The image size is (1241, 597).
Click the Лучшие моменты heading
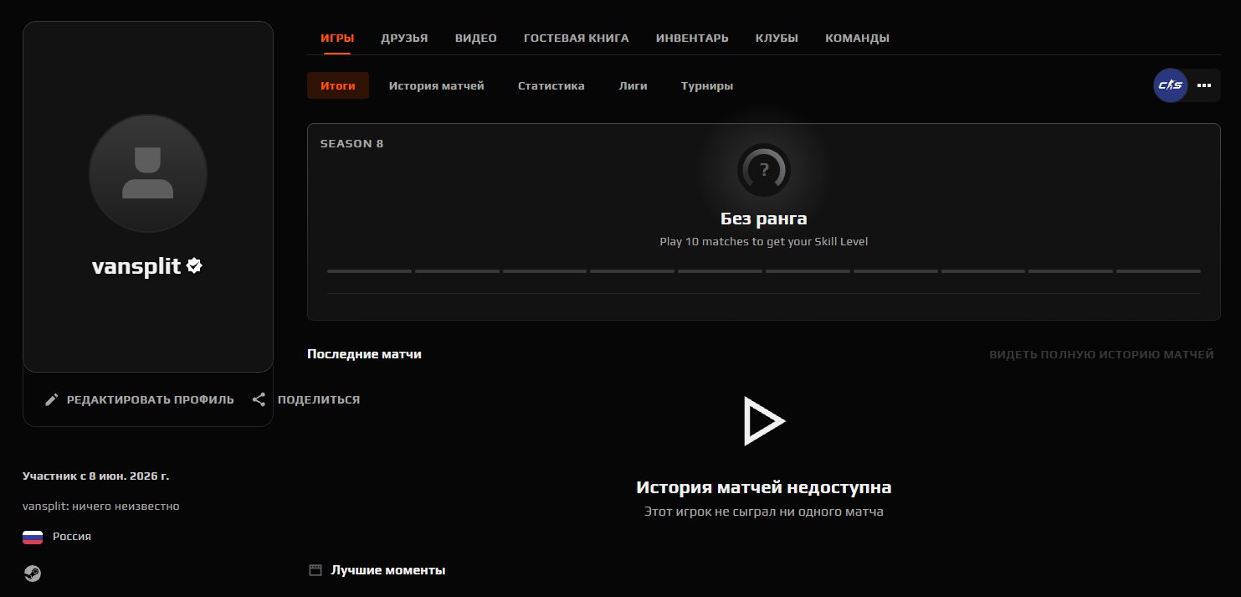tap(387, 570)
